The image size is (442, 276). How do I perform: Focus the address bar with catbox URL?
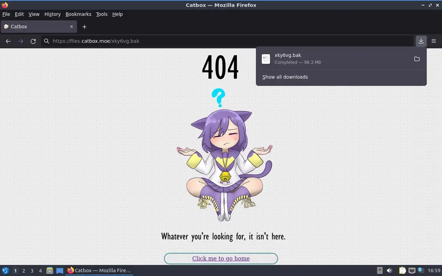[228, 41]
